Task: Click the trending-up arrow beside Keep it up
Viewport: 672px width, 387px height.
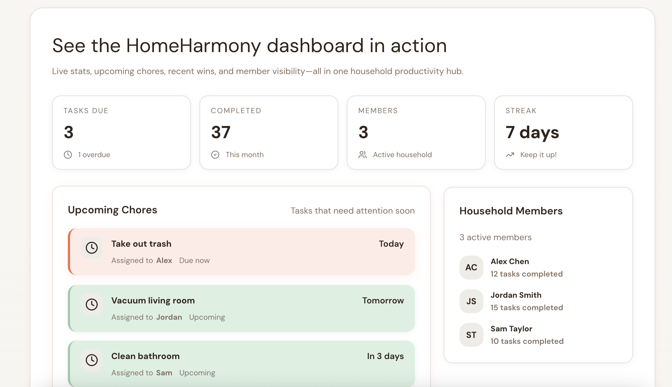Action: click(x=509, y=154)
